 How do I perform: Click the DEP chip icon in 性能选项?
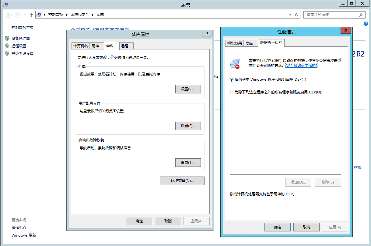[235, 64]
